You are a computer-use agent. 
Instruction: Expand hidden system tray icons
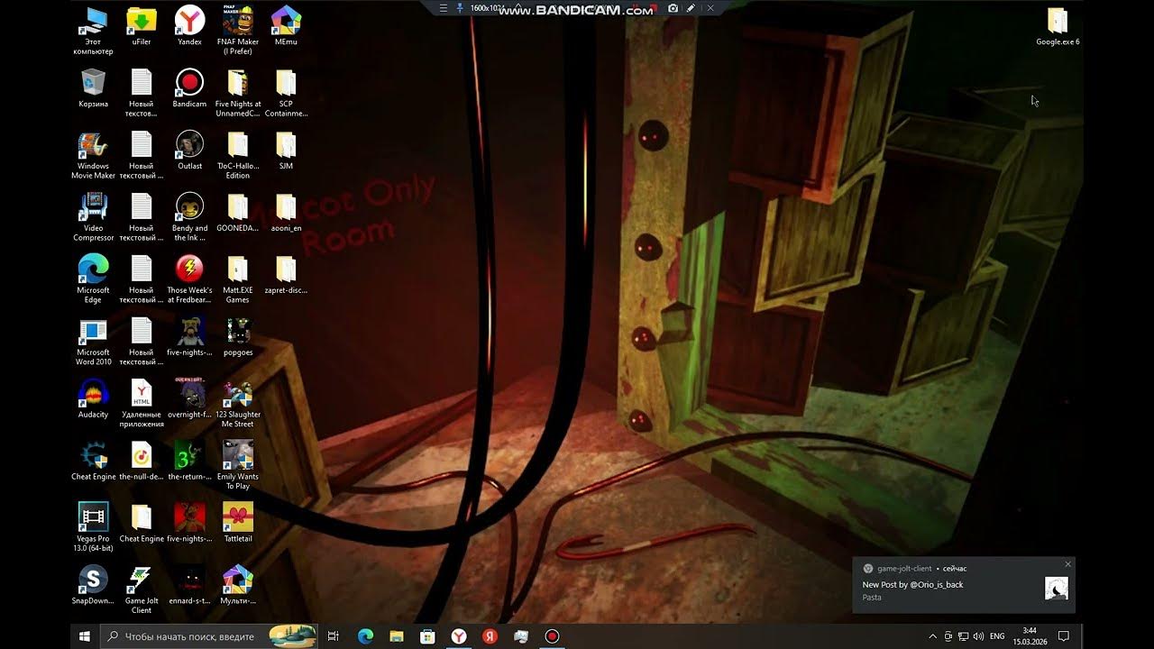click(x=933, y=636)
